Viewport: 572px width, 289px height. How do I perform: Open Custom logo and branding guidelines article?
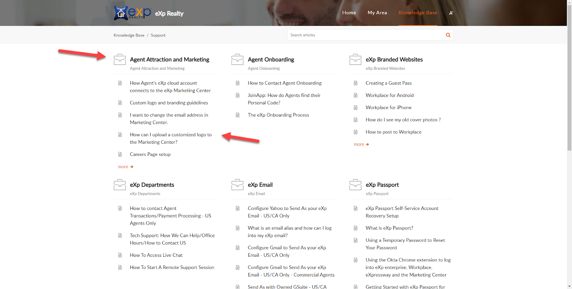pos(169,103)
